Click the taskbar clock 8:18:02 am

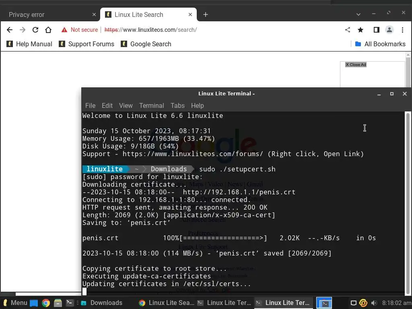click(x=396, y=303)
